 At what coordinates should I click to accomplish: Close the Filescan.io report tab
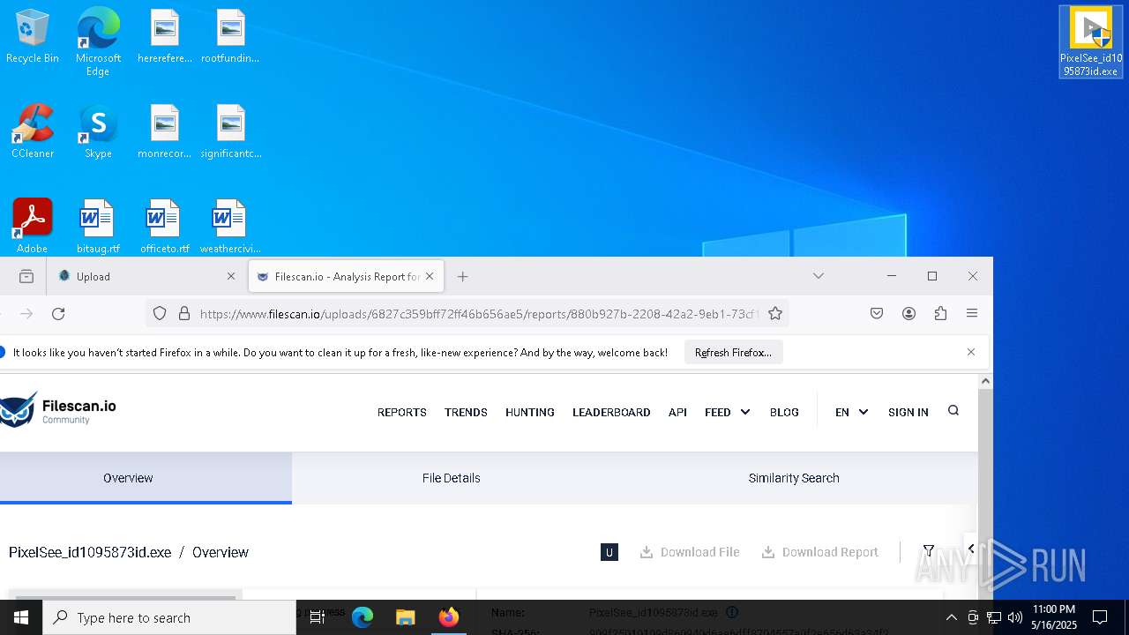coord(430,276)
